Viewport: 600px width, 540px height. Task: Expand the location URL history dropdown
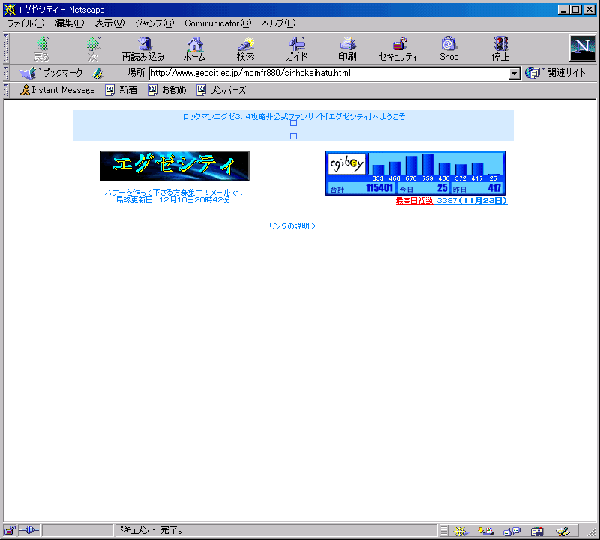pos(514,73)
